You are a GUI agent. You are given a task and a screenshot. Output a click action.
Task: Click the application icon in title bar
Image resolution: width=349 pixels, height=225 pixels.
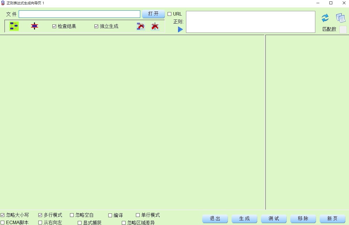3,3
